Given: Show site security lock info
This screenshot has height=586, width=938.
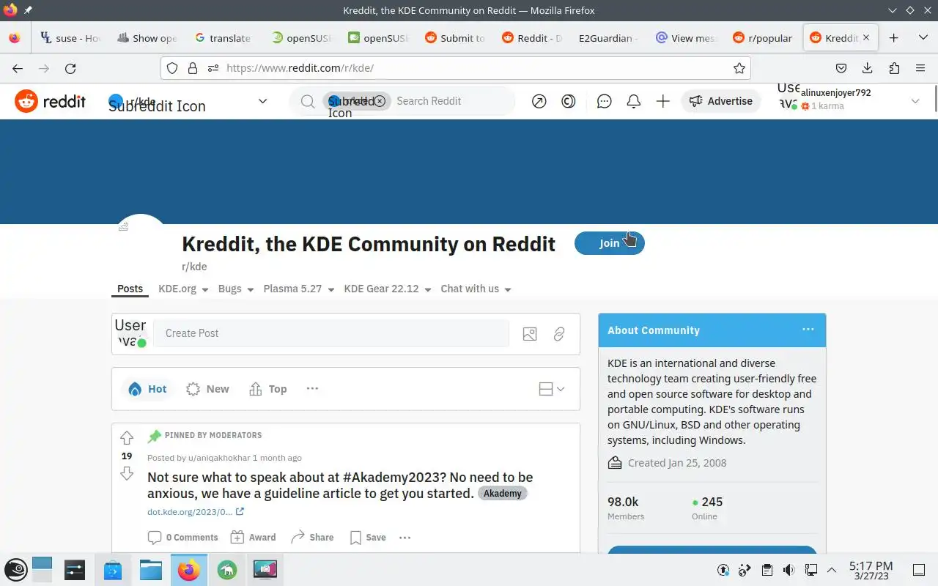Looking at the screenshot, I should (x=193, y=68).
